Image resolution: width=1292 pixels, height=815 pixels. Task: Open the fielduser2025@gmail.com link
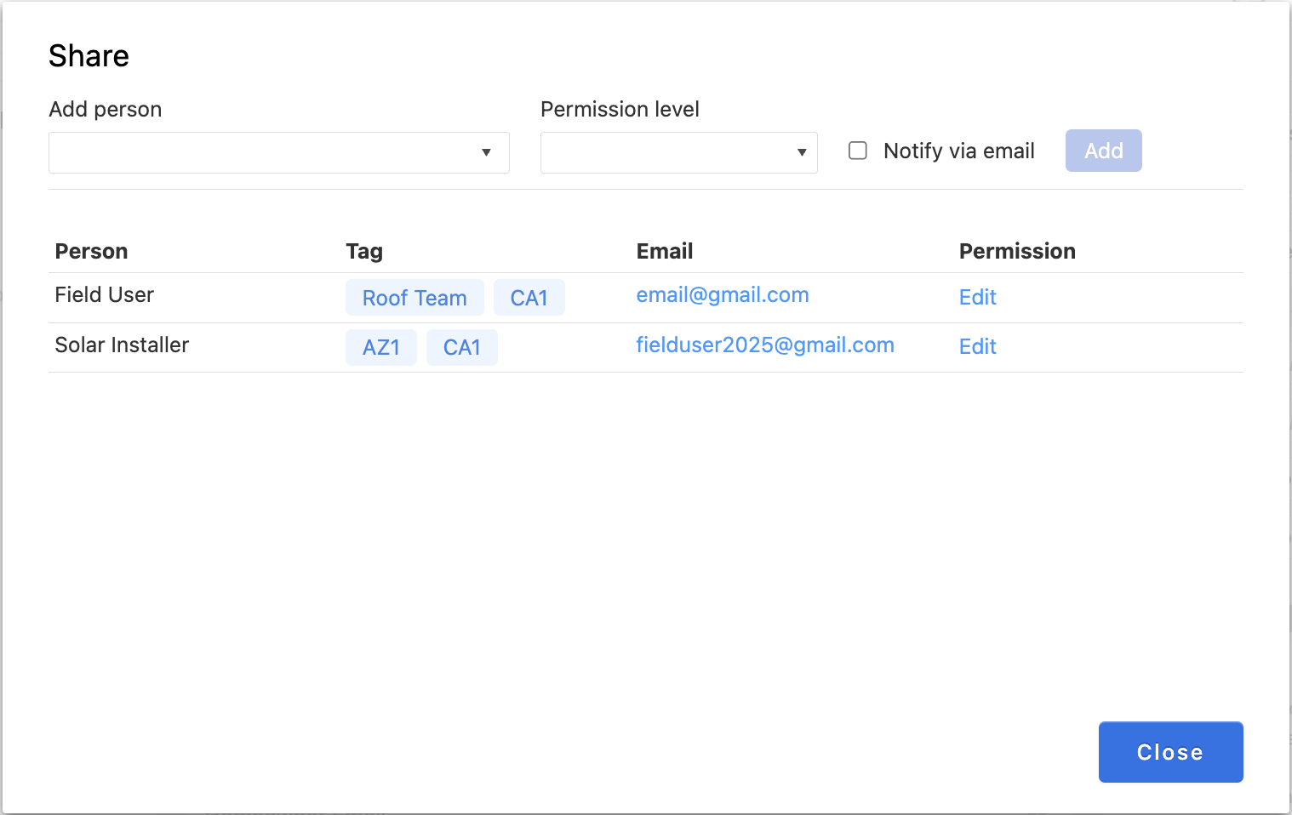765,345
